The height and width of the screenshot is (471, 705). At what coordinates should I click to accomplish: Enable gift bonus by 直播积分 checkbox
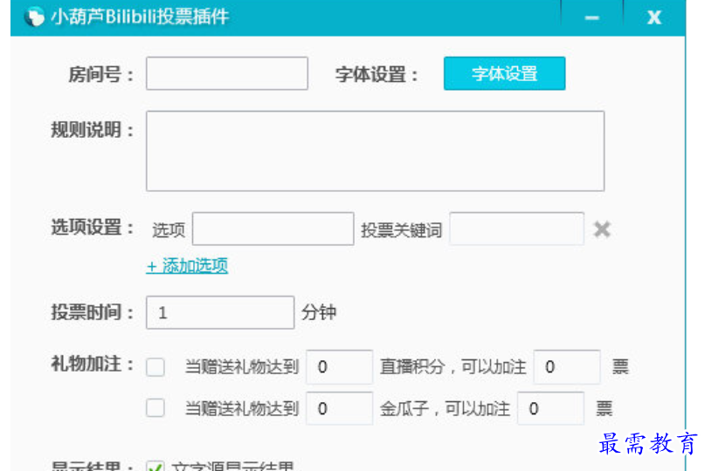point(156,367)
